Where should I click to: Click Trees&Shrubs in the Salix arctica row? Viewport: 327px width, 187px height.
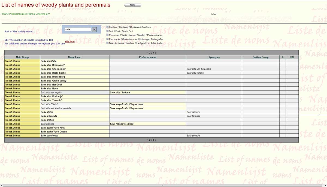(x=13, y=120)
